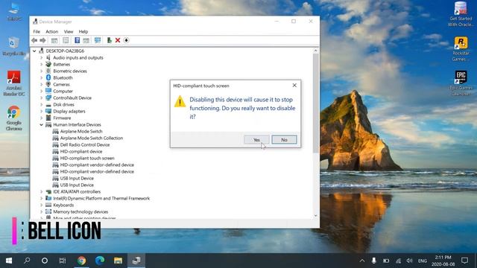Screen dimensions: 477x268
Task: Click No in the confirmation dialog
Action: pos(284,140)
